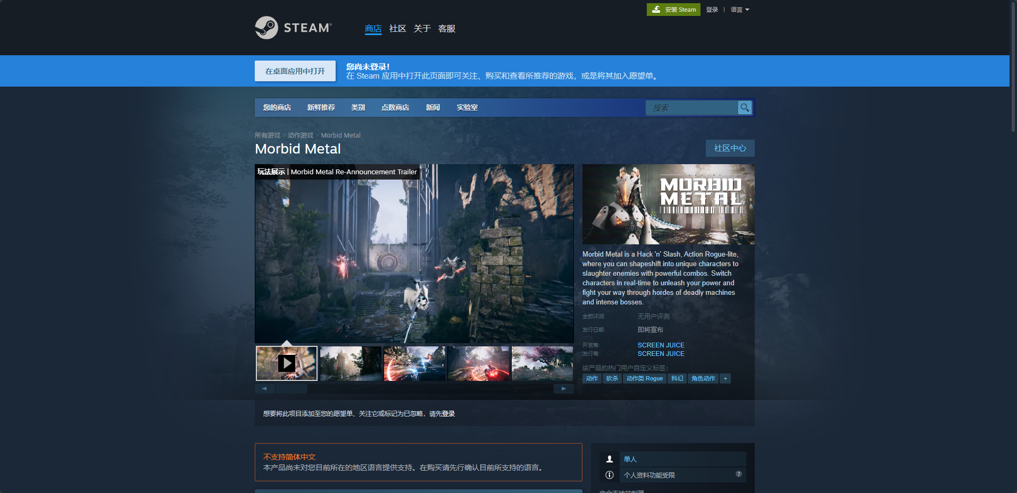Click the thumbnail strip scrollbar handle

pyautogui.click(x=291, y=389)
